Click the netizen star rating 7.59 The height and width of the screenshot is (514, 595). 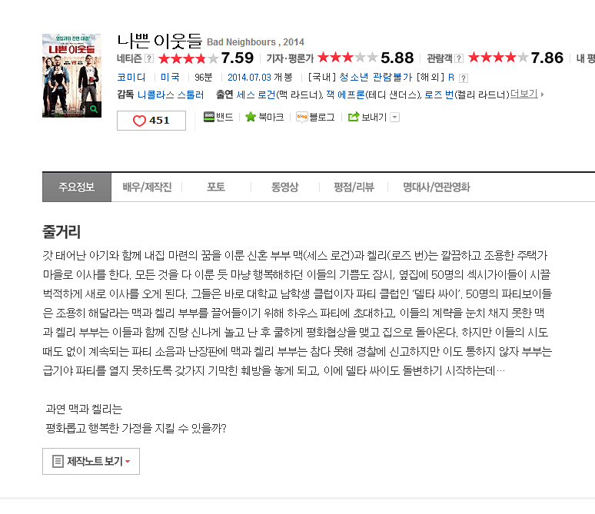[206, 58]
